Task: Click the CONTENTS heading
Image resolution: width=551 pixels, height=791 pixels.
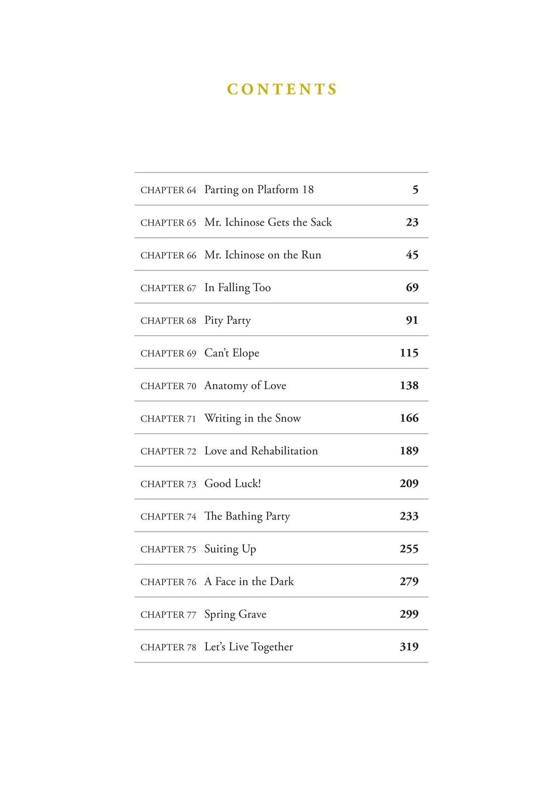Action: (282, 89)
